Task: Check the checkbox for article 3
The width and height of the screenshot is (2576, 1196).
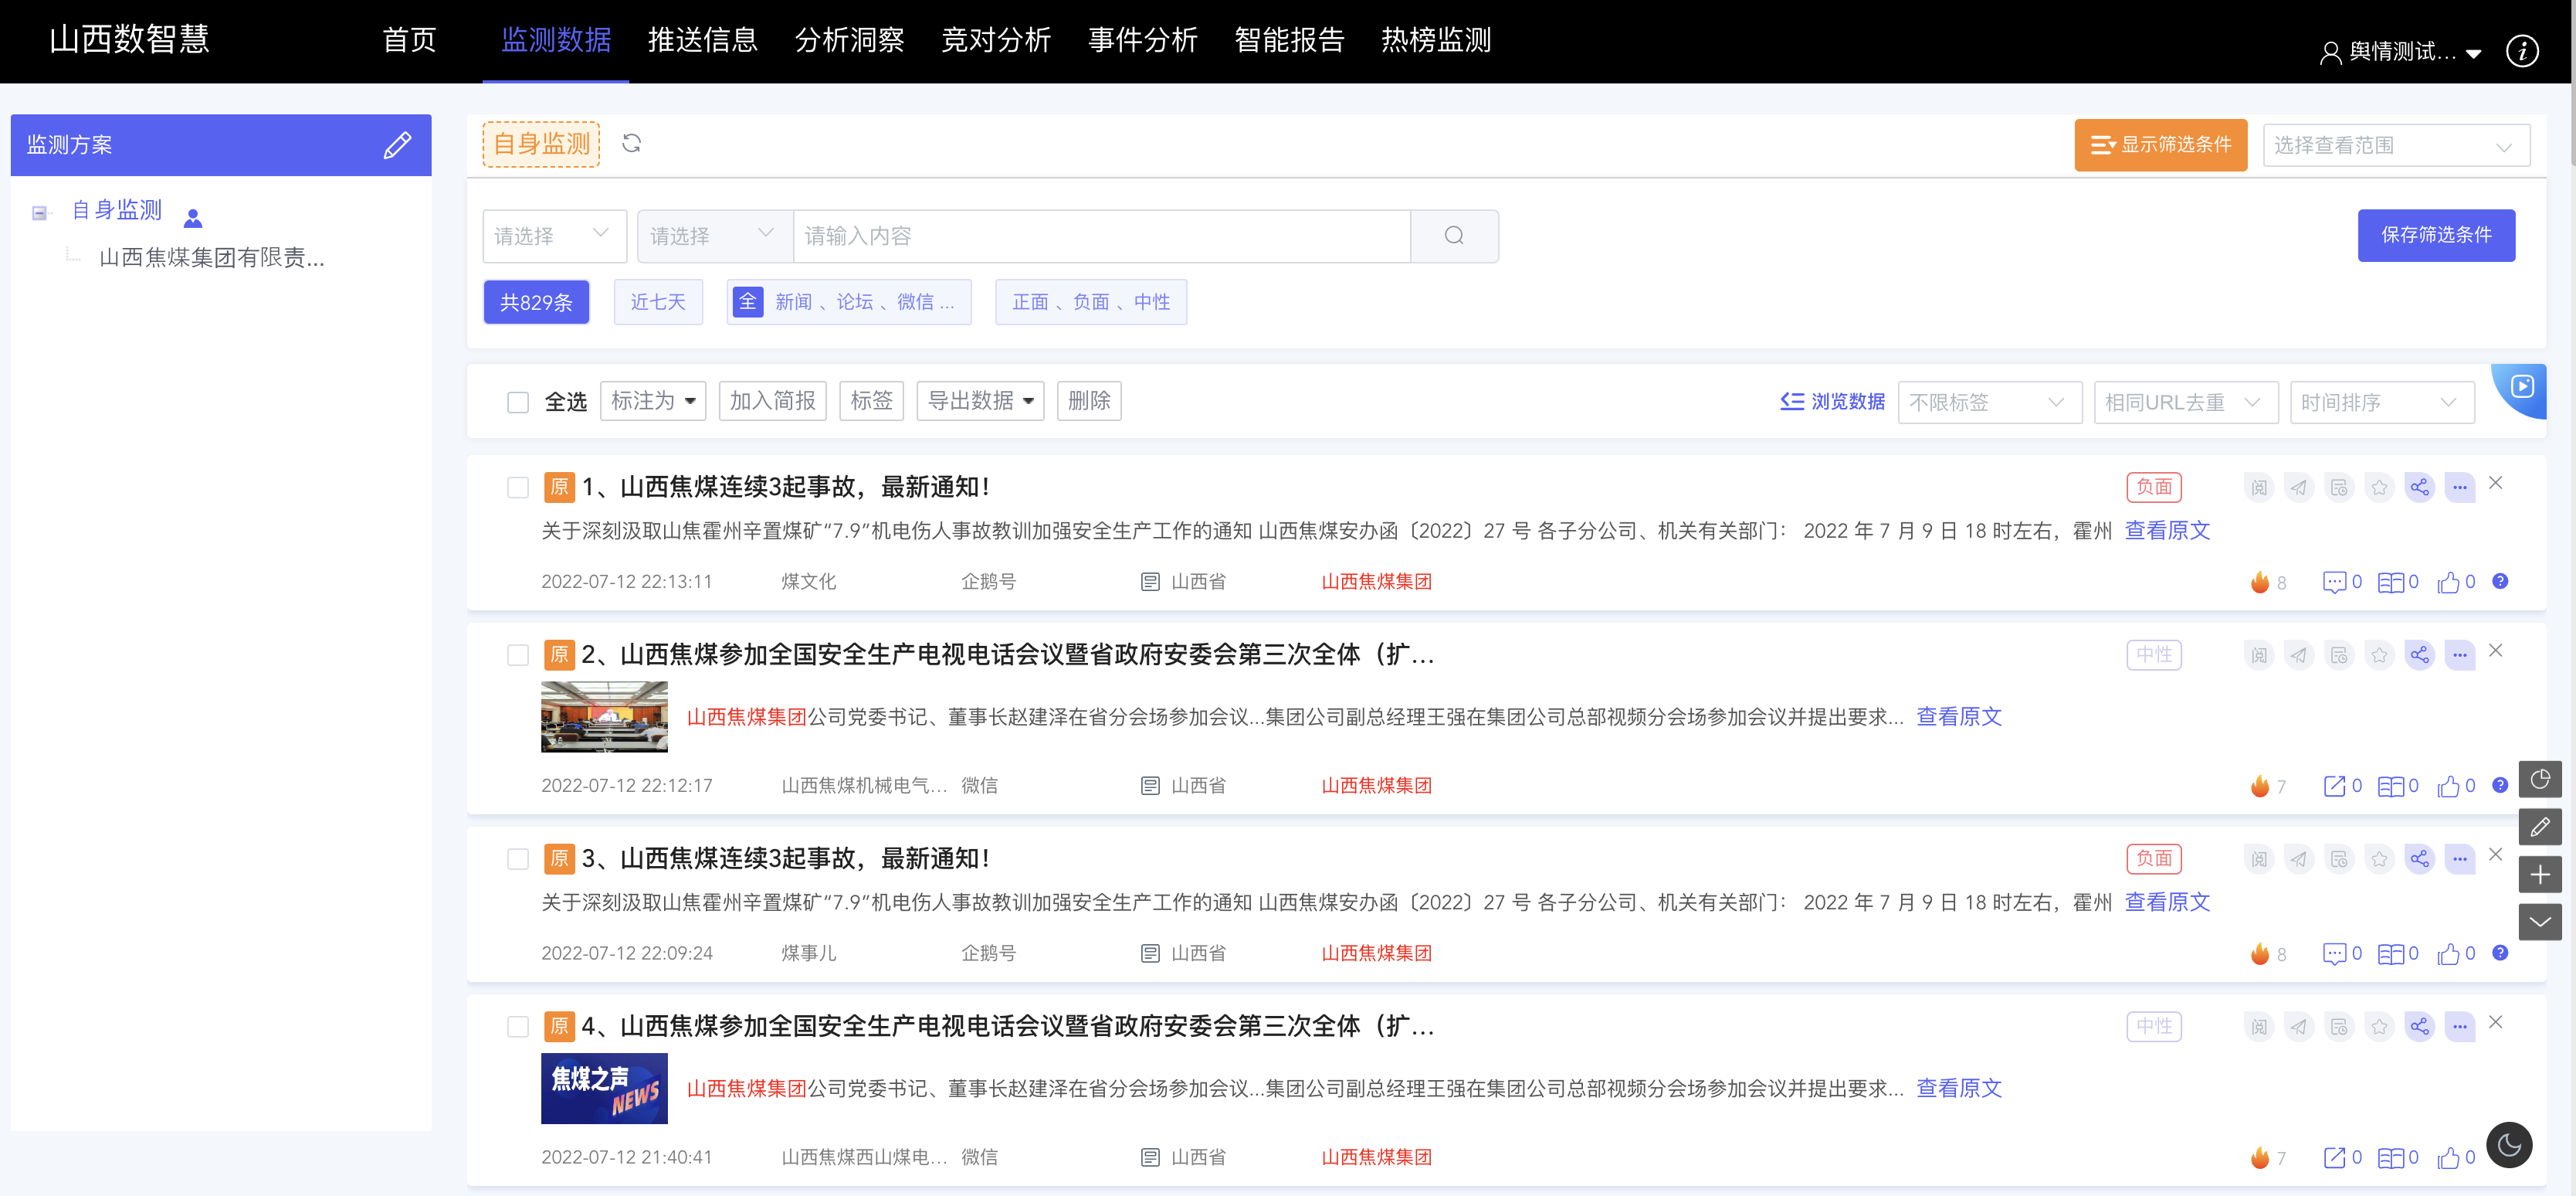Action: coord(517,858)
